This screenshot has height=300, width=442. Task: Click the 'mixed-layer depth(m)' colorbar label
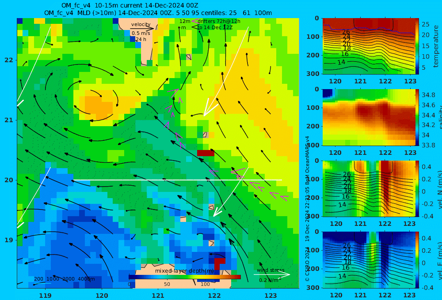pos(184,271)
